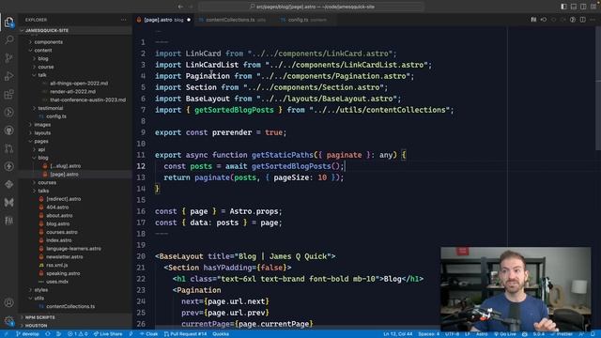Expand the styles folder
This screenshot has width=601, height=338.
(75, 290)
